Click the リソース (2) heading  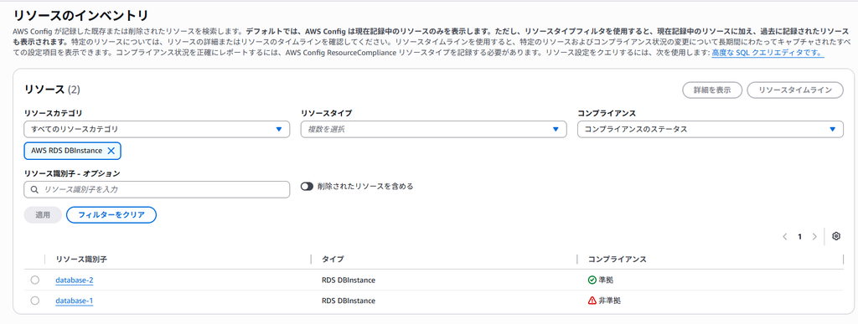[52, 90]
